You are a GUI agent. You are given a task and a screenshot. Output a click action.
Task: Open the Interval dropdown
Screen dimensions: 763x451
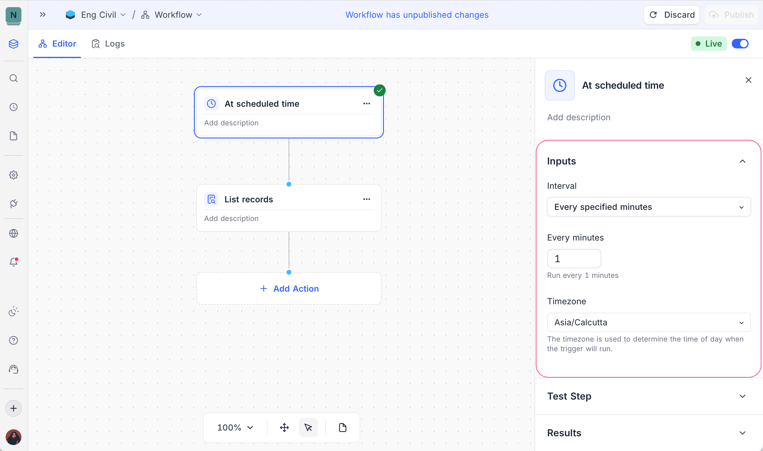(648, 207)
